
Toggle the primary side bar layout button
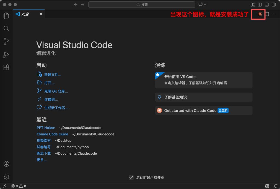(x=260, y=5)
